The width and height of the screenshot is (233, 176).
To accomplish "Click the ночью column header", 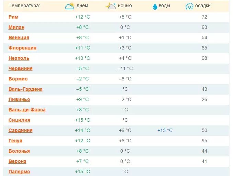I will (125, 6).
